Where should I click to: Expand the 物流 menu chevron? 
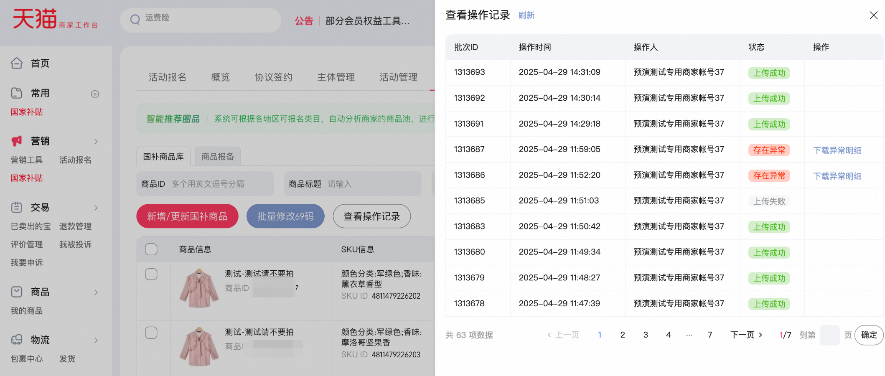click(96, 340)
